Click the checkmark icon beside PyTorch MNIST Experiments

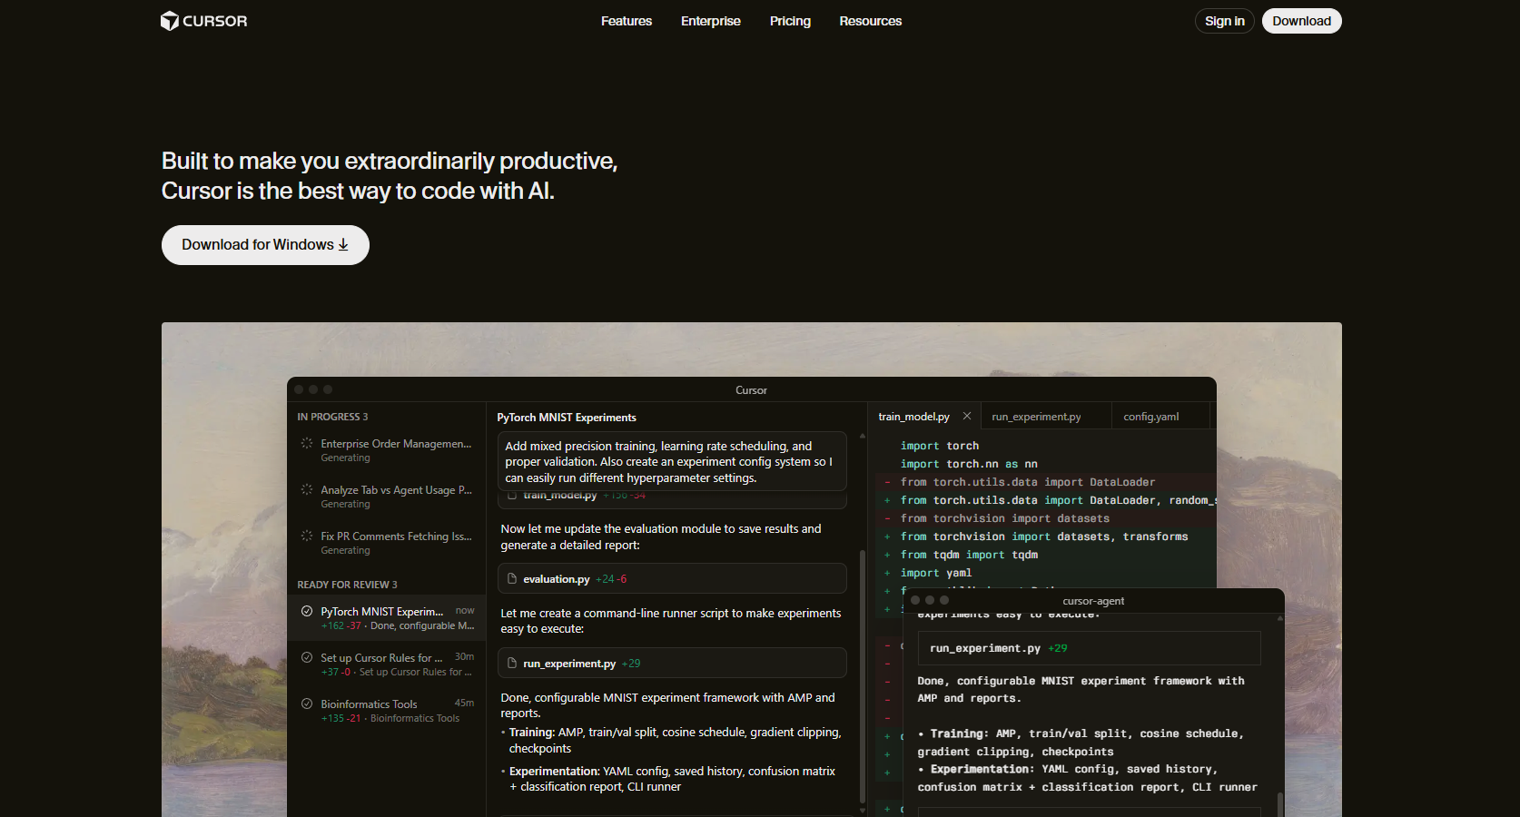(306, 611)
